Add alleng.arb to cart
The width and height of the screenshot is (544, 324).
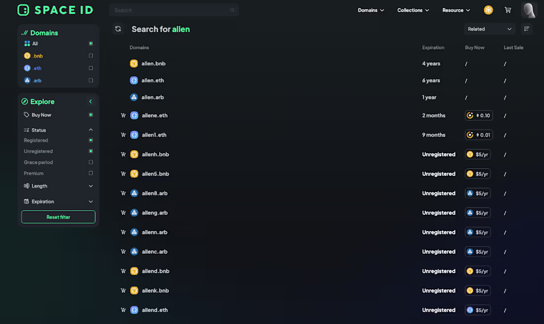[x=123, y=213]
